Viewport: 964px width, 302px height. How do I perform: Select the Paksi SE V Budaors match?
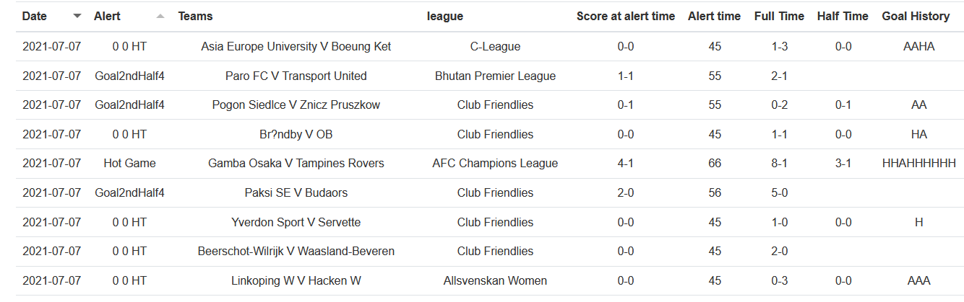296,193
